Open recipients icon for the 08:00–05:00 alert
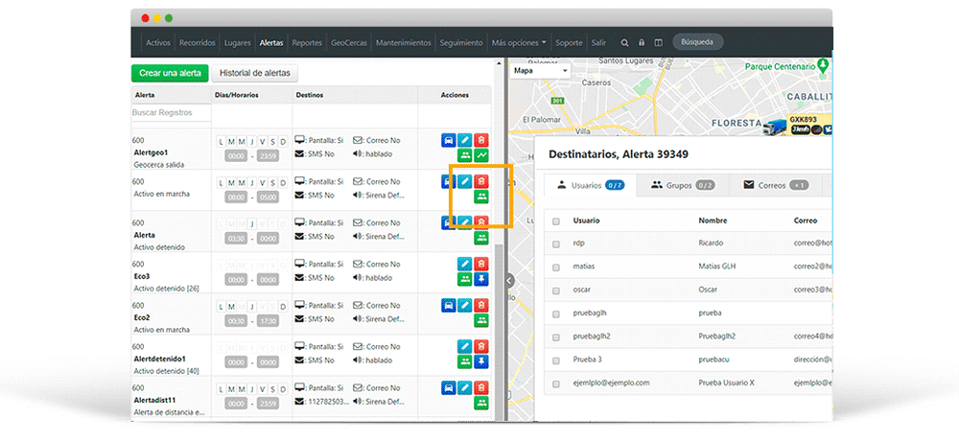 tap(482, 197)
